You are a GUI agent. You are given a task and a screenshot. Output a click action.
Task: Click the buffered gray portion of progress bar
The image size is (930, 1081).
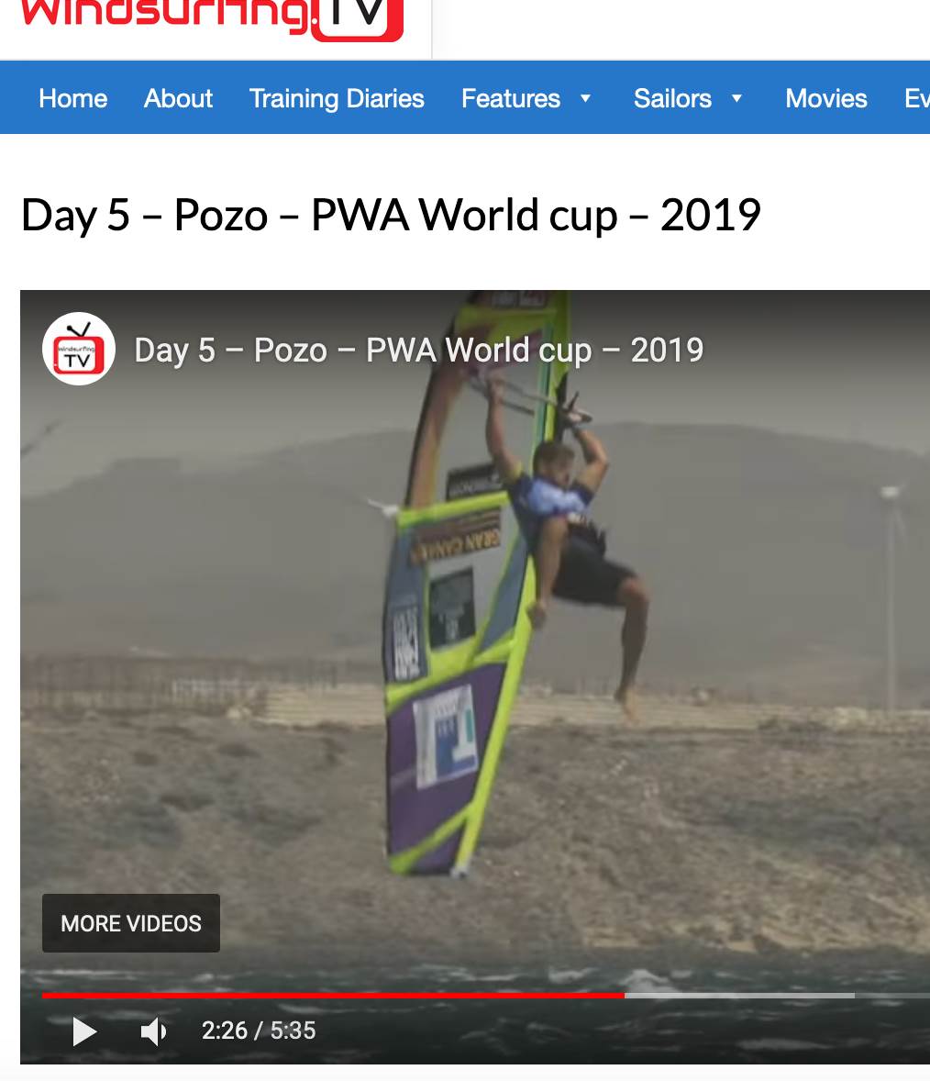point(739,996)
